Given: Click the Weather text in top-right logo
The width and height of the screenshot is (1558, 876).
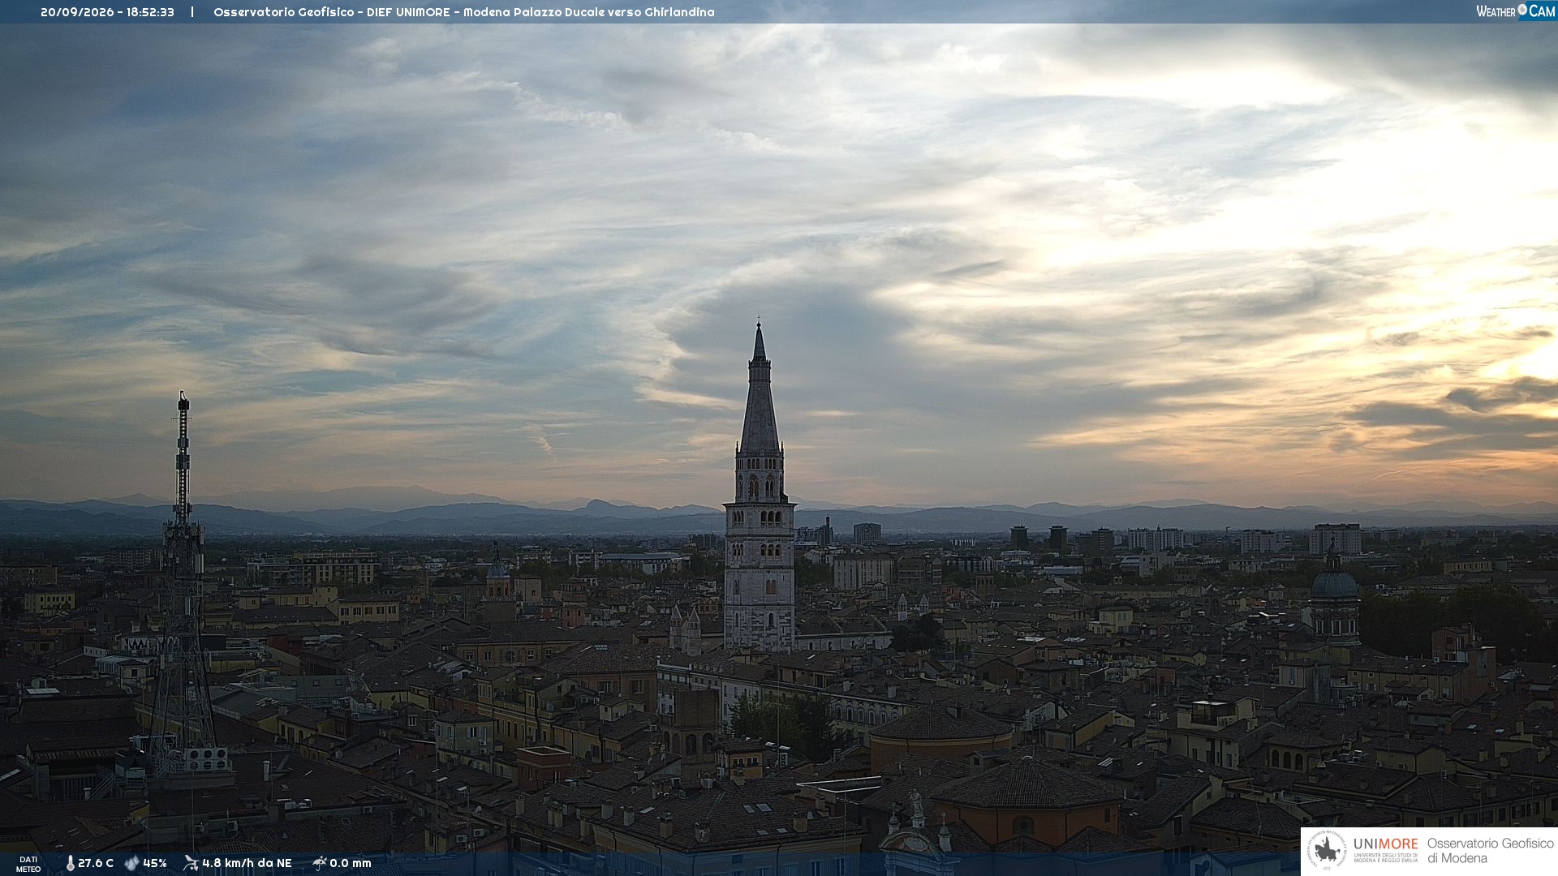Looking at the screenshot, I should pos(1496,11).
